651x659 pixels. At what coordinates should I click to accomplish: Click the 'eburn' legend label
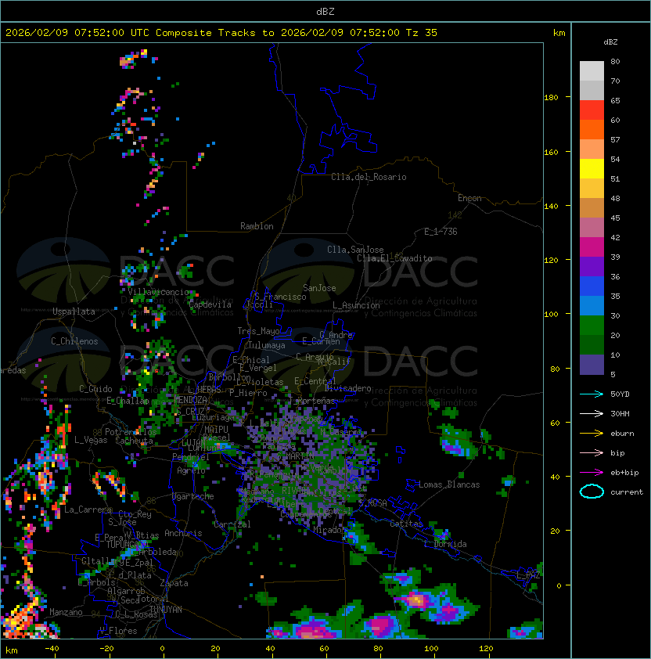tap(622, 434)
